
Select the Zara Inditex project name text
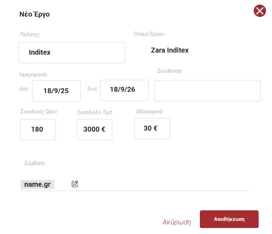[170, 50]
